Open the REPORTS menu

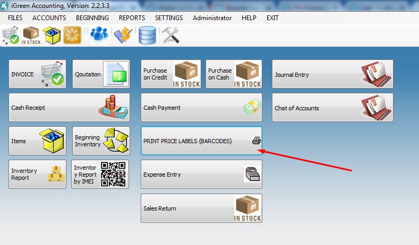[x=132, y=18]
